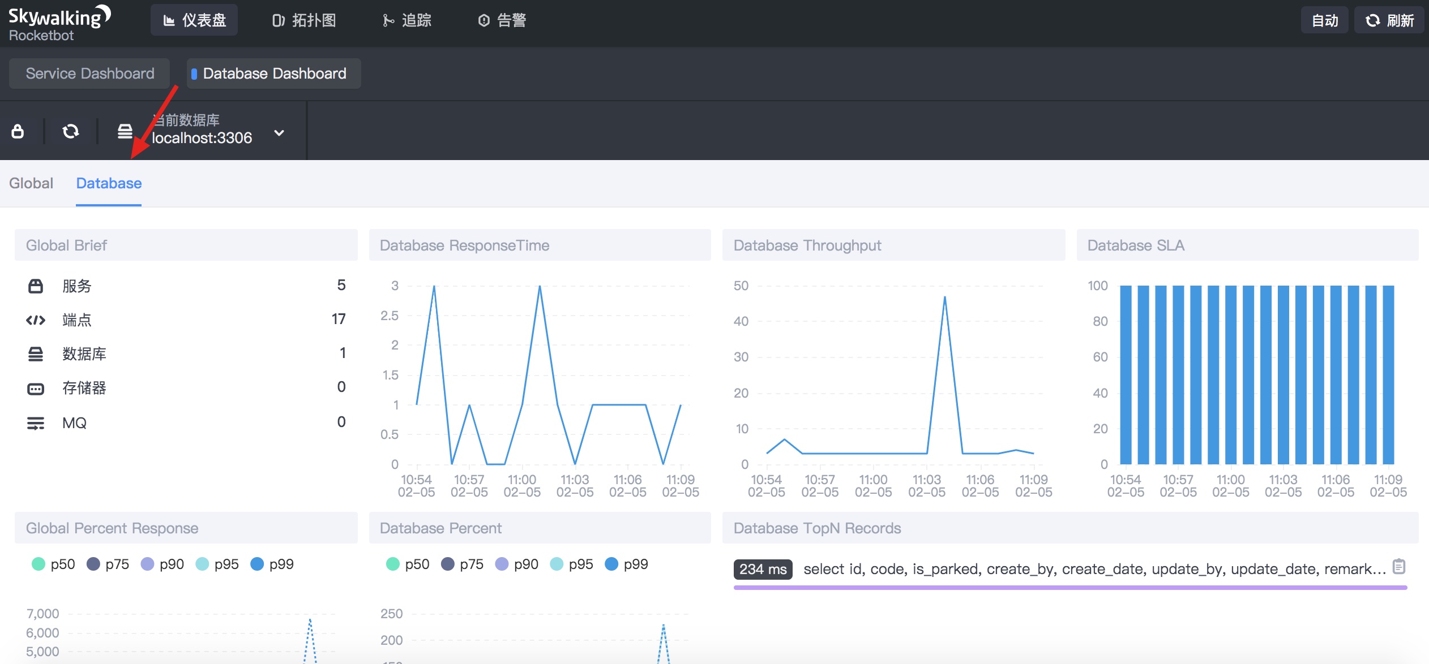Switch to the Service Dashboard tab
Viewport: 1429px width, 664px height.
(89, 74)
